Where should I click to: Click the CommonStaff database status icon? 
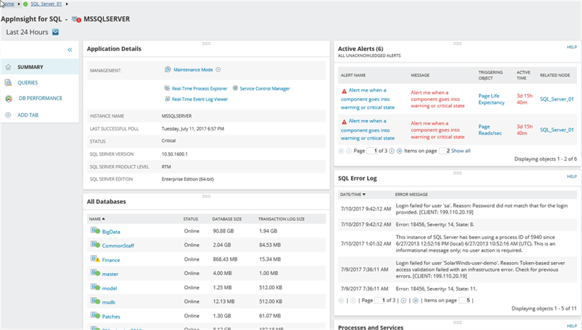tap(96, 245)
